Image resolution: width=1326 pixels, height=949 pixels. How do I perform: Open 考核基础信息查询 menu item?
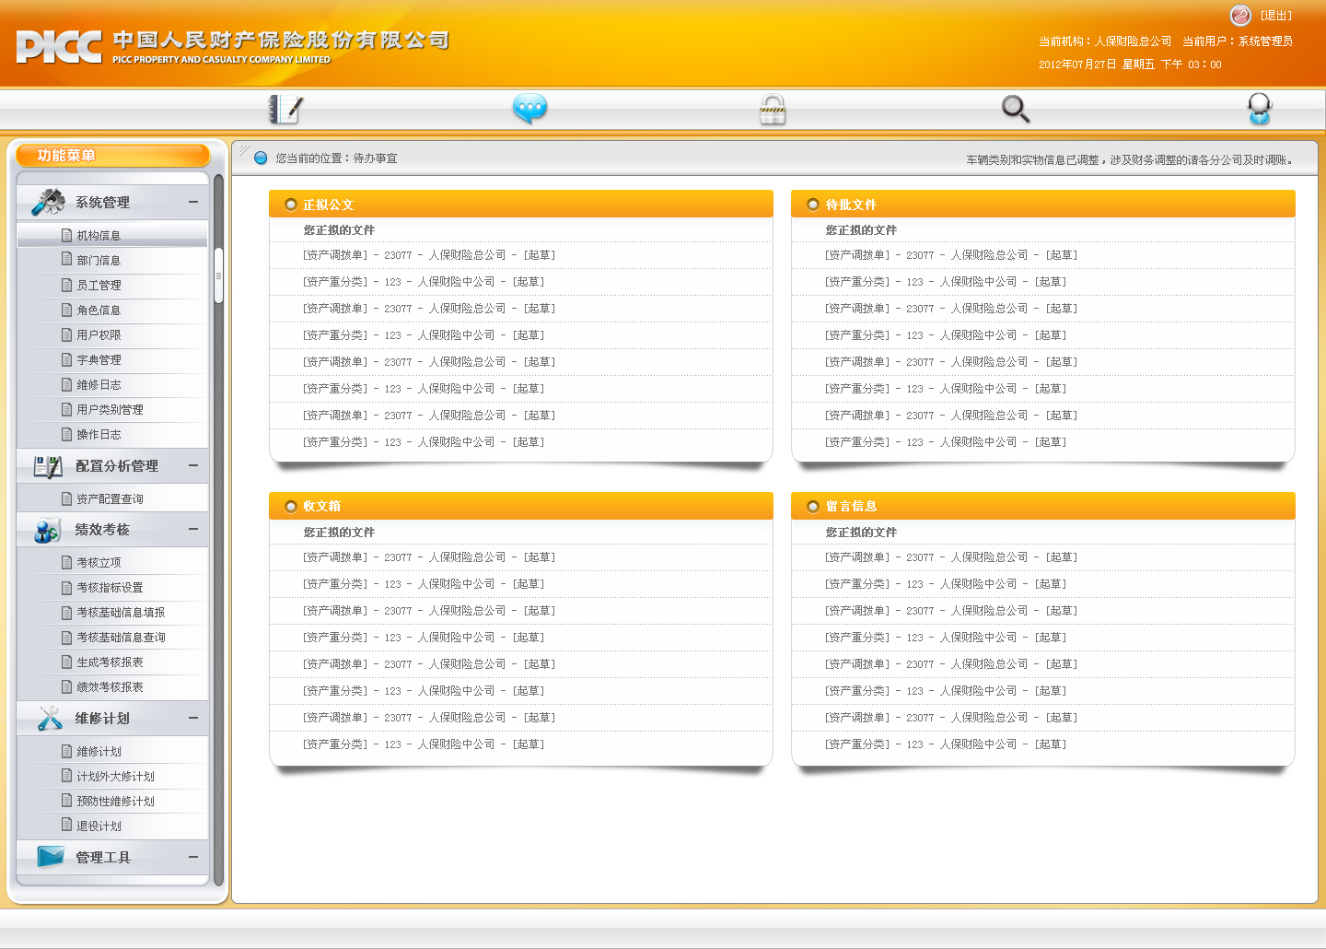[x=121, y=638]
